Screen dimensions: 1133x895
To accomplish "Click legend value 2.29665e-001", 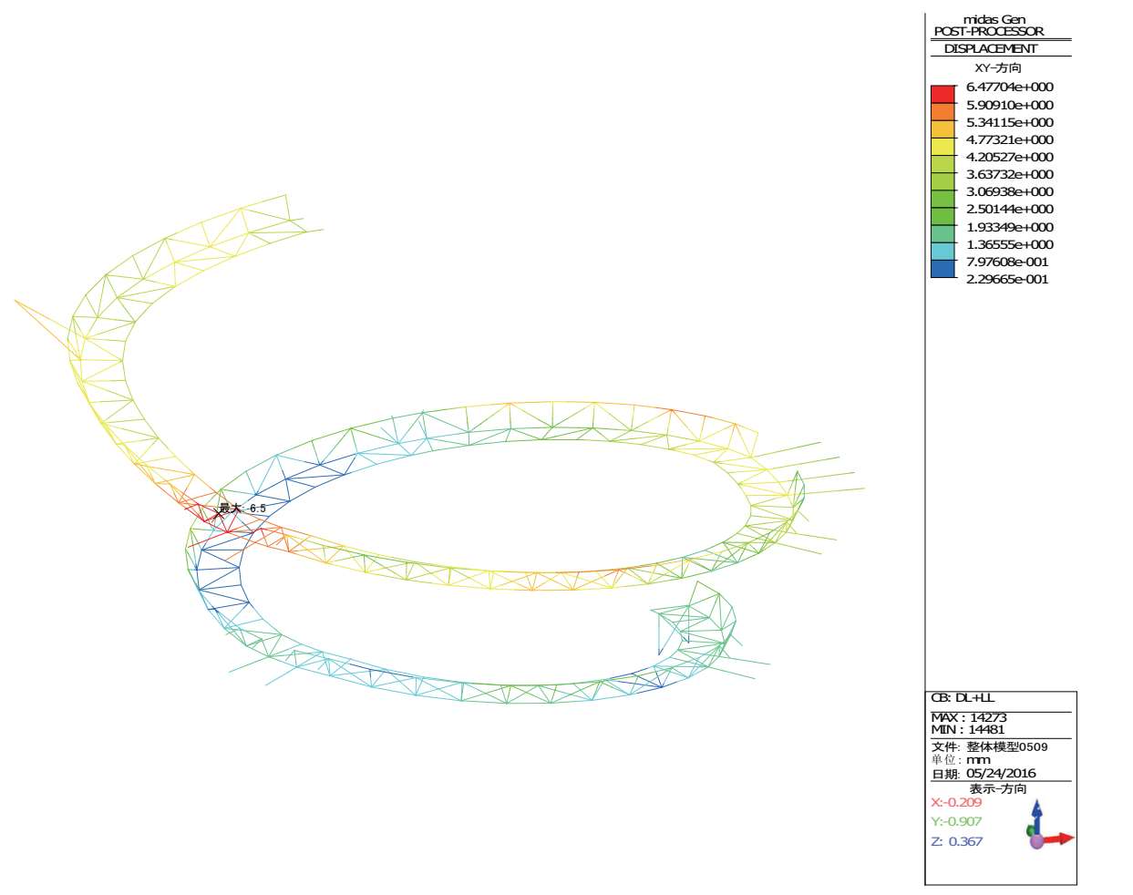I will tap(1007, 279).
